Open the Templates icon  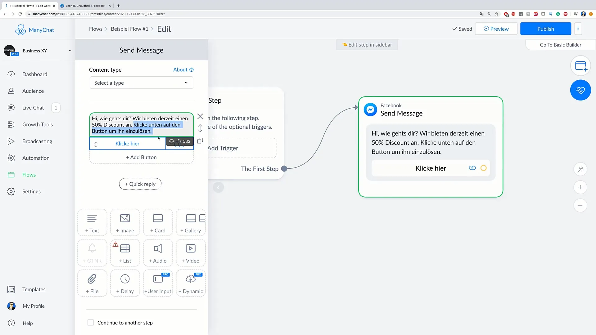(11, 289)
